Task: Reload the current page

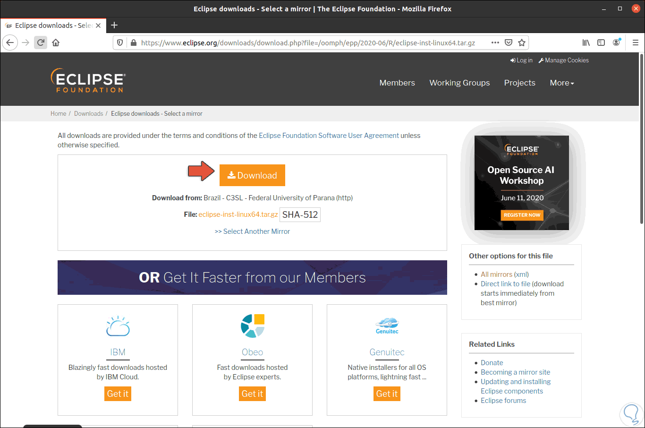Action: (41, 43)
